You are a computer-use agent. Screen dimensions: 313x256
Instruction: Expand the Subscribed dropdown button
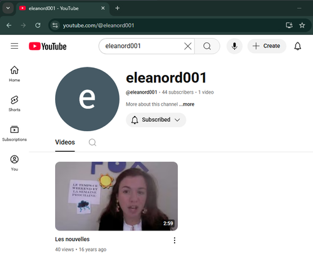tap(156, 120)
